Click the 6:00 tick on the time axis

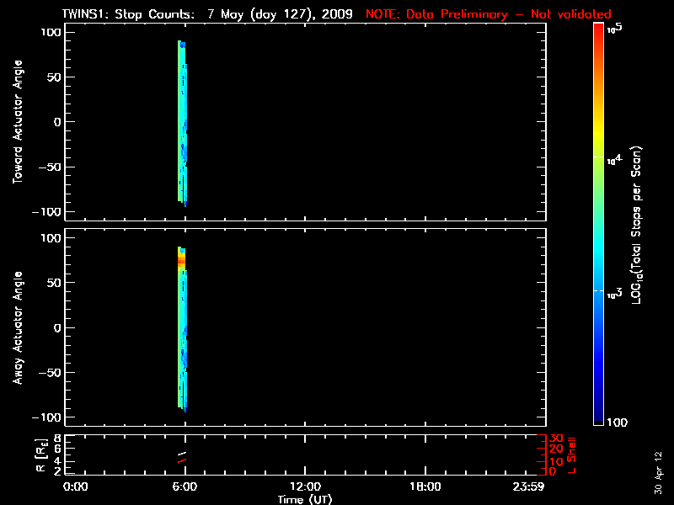[x=185, y=487]
